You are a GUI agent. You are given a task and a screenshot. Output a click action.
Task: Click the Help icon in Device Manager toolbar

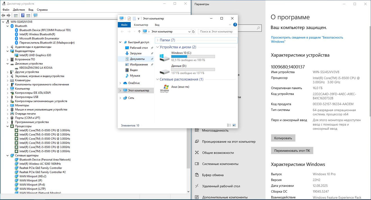pos(23,15)
